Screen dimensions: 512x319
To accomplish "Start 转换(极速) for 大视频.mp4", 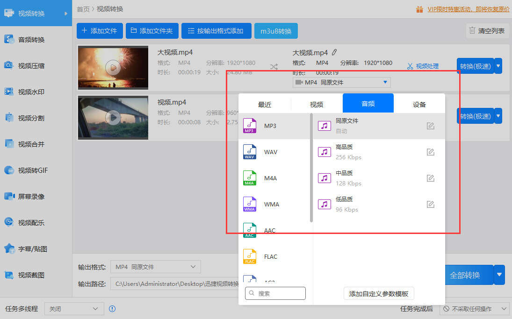I will tap(476, 66).
